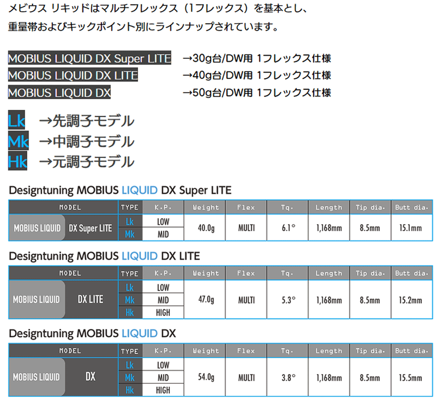The height and width of the screenshot is (401, 438).
Task: Click the Butt dia. header in DX LITE table
Action: click(412, 273)
